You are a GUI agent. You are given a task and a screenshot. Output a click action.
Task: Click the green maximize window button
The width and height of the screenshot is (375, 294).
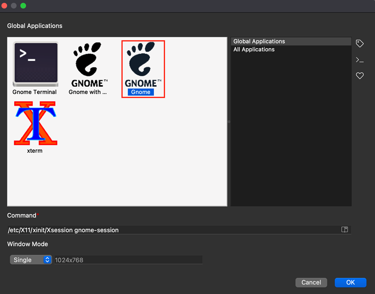tap(23, 6)
